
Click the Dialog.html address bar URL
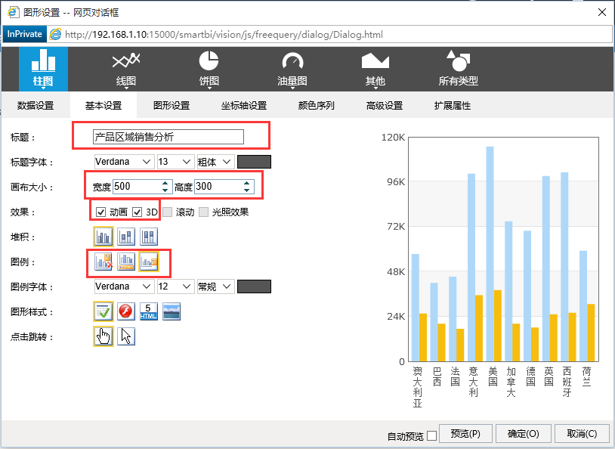[x=224, y=35]
